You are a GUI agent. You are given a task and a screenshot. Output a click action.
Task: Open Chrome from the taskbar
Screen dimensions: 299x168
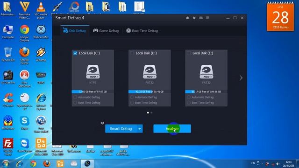(x=33, y=164)
